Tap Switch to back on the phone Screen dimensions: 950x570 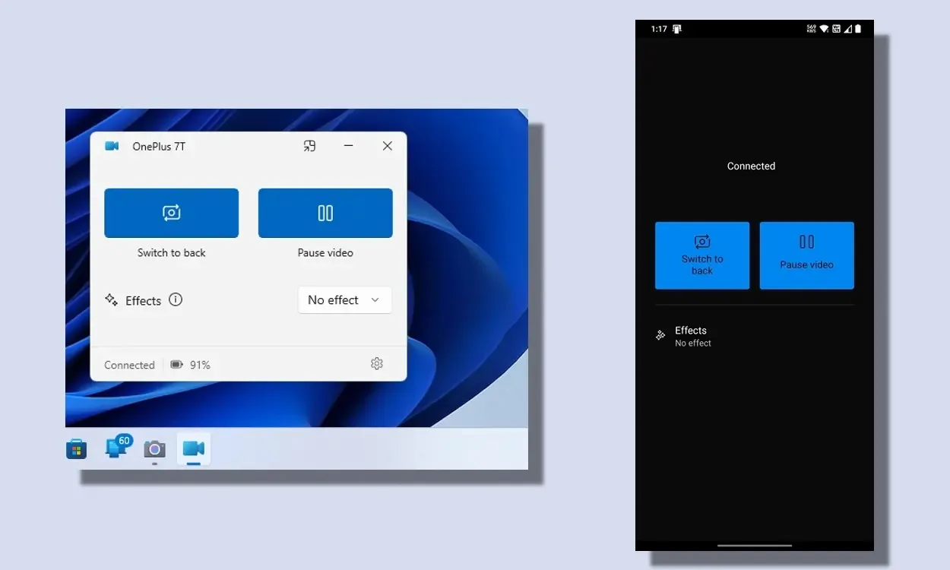[x=701, y=255]
